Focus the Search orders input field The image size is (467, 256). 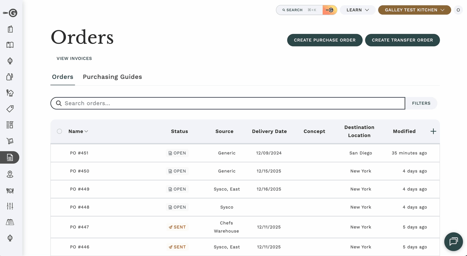click(x=230, y=103)
